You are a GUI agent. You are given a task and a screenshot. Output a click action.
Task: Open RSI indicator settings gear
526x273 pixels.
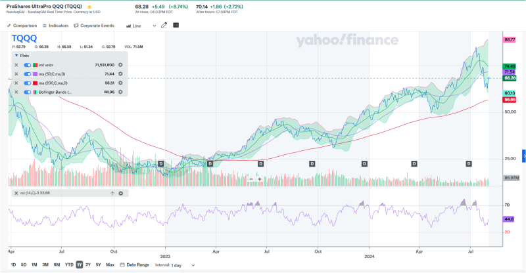pos(122,193)
